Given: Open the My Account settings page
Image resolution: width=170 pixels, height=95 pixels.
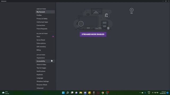Looking at the screenshot, I should click(x=45, y=12).
